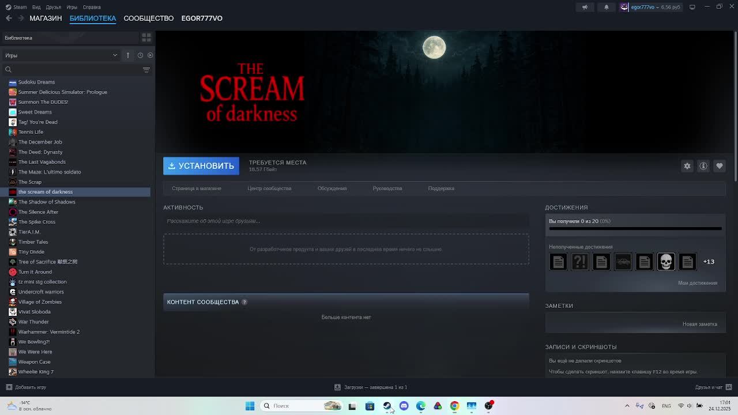Open Steam icon in Windows taskbar
This screenshot has width=738, height=415.
point(387,406)
